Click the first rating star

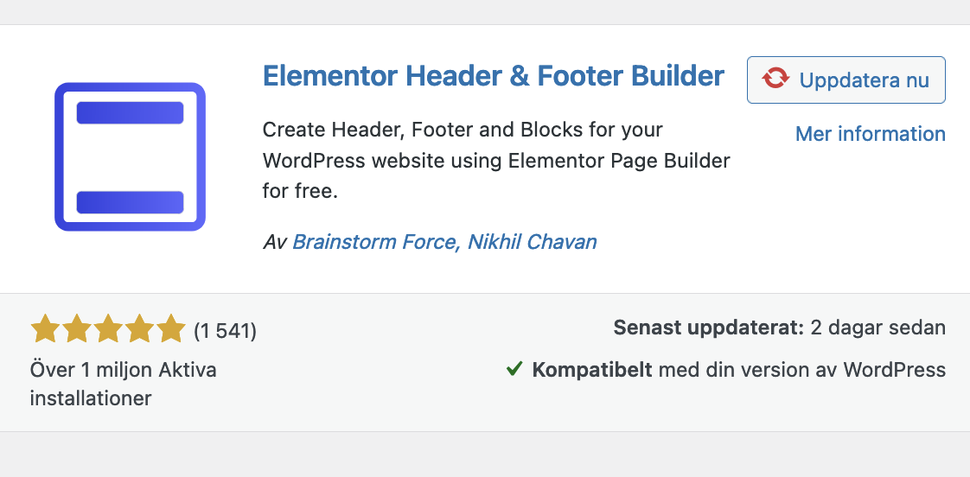pyautogui.click(x=45, y=329)
